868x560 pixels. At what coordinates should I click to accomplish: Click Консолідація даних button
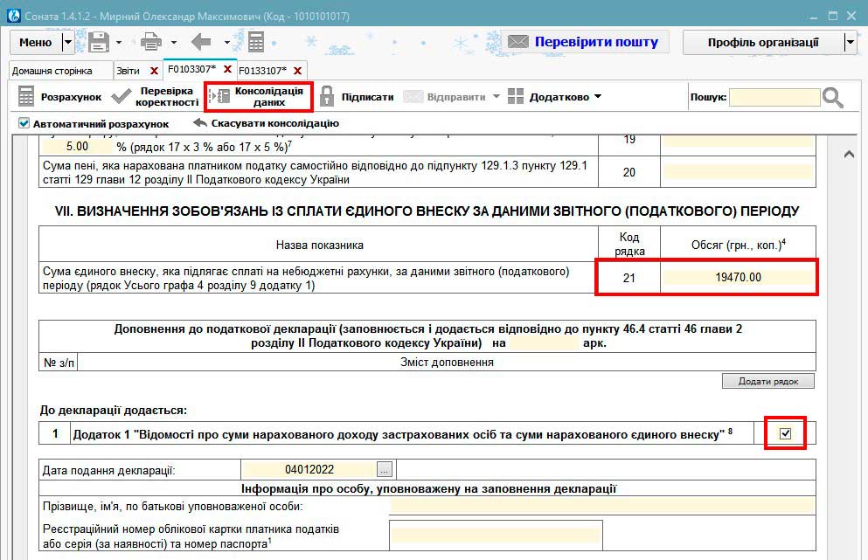[x=259, y=97]
